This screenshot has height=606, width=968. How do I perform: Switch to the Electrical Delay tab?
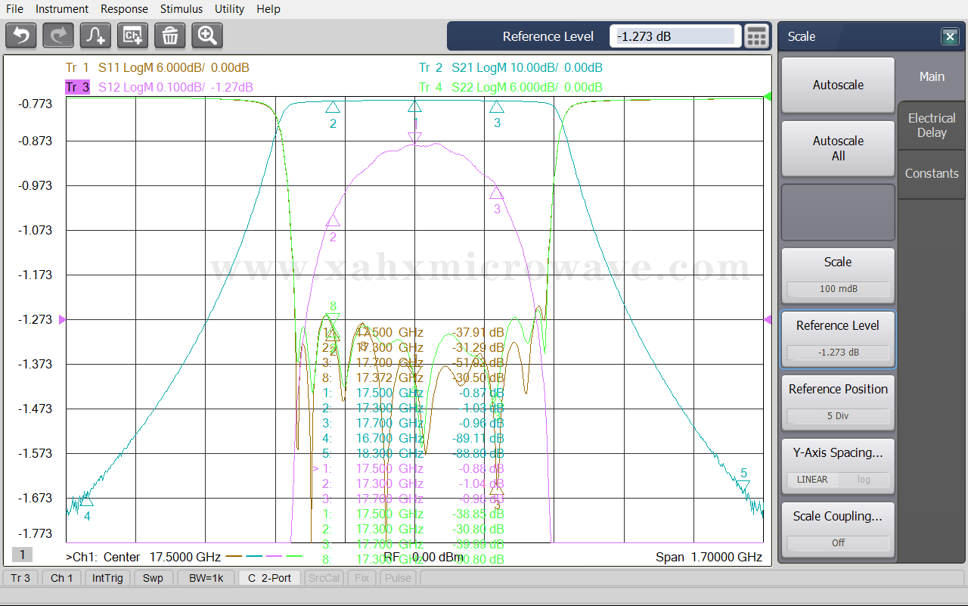932,125
